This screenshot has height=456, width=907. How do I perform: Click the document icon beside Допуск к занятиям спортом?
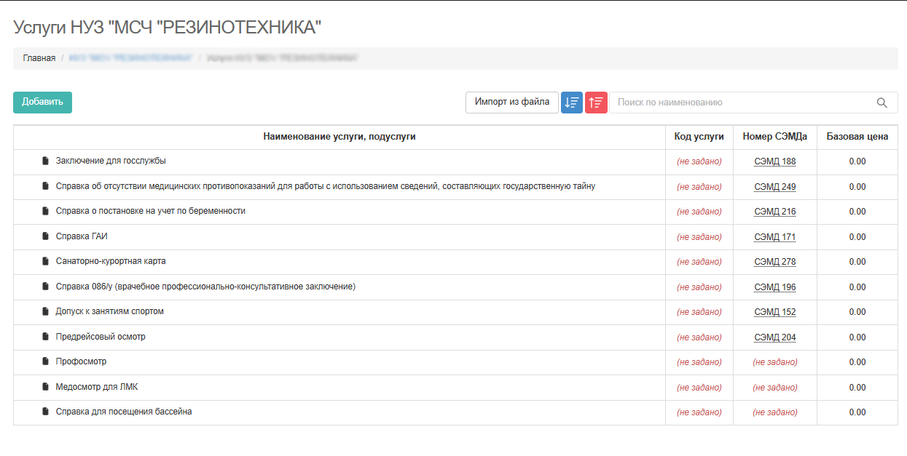coord(46,311)
